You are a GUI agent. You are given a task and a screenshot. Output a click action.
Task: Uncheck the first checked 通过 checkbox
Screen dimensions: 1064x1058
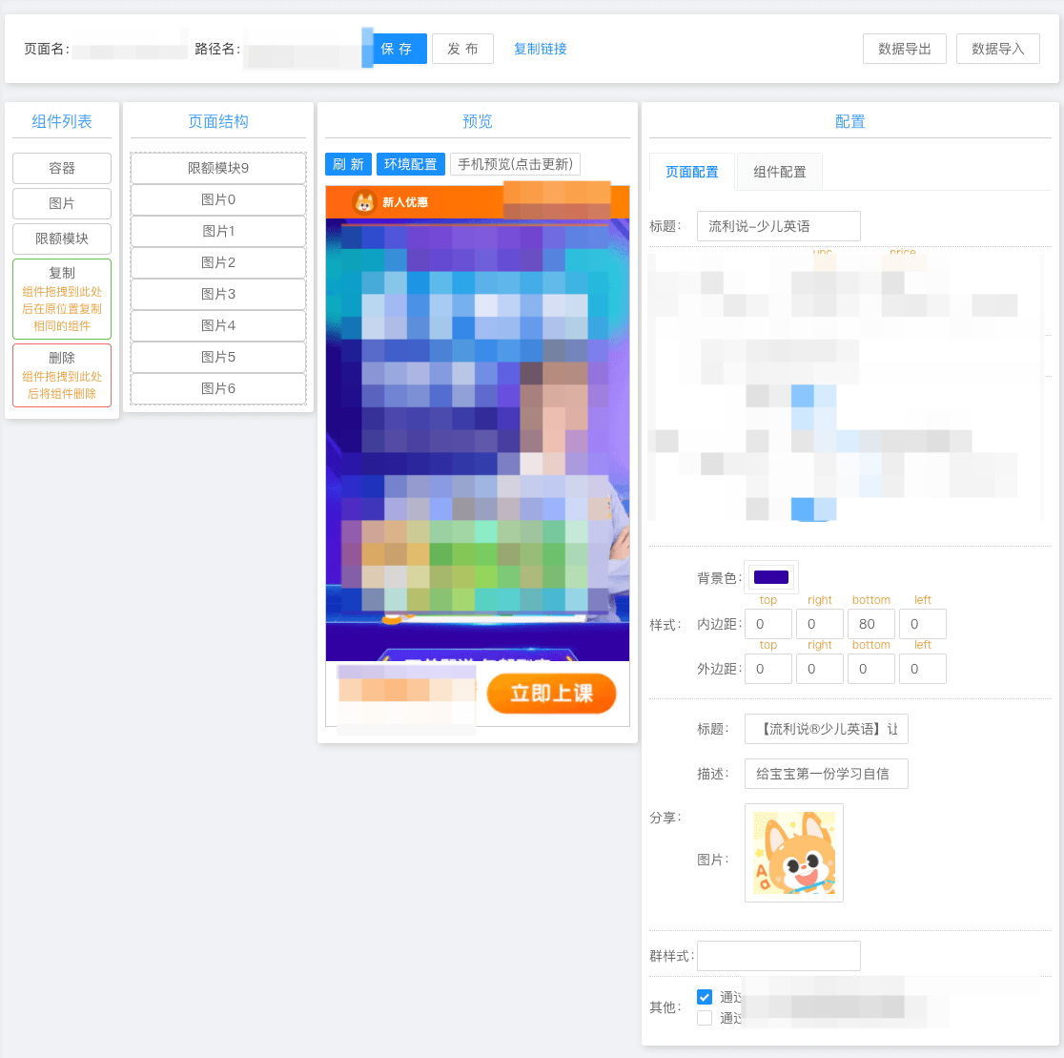pos(705,997)
